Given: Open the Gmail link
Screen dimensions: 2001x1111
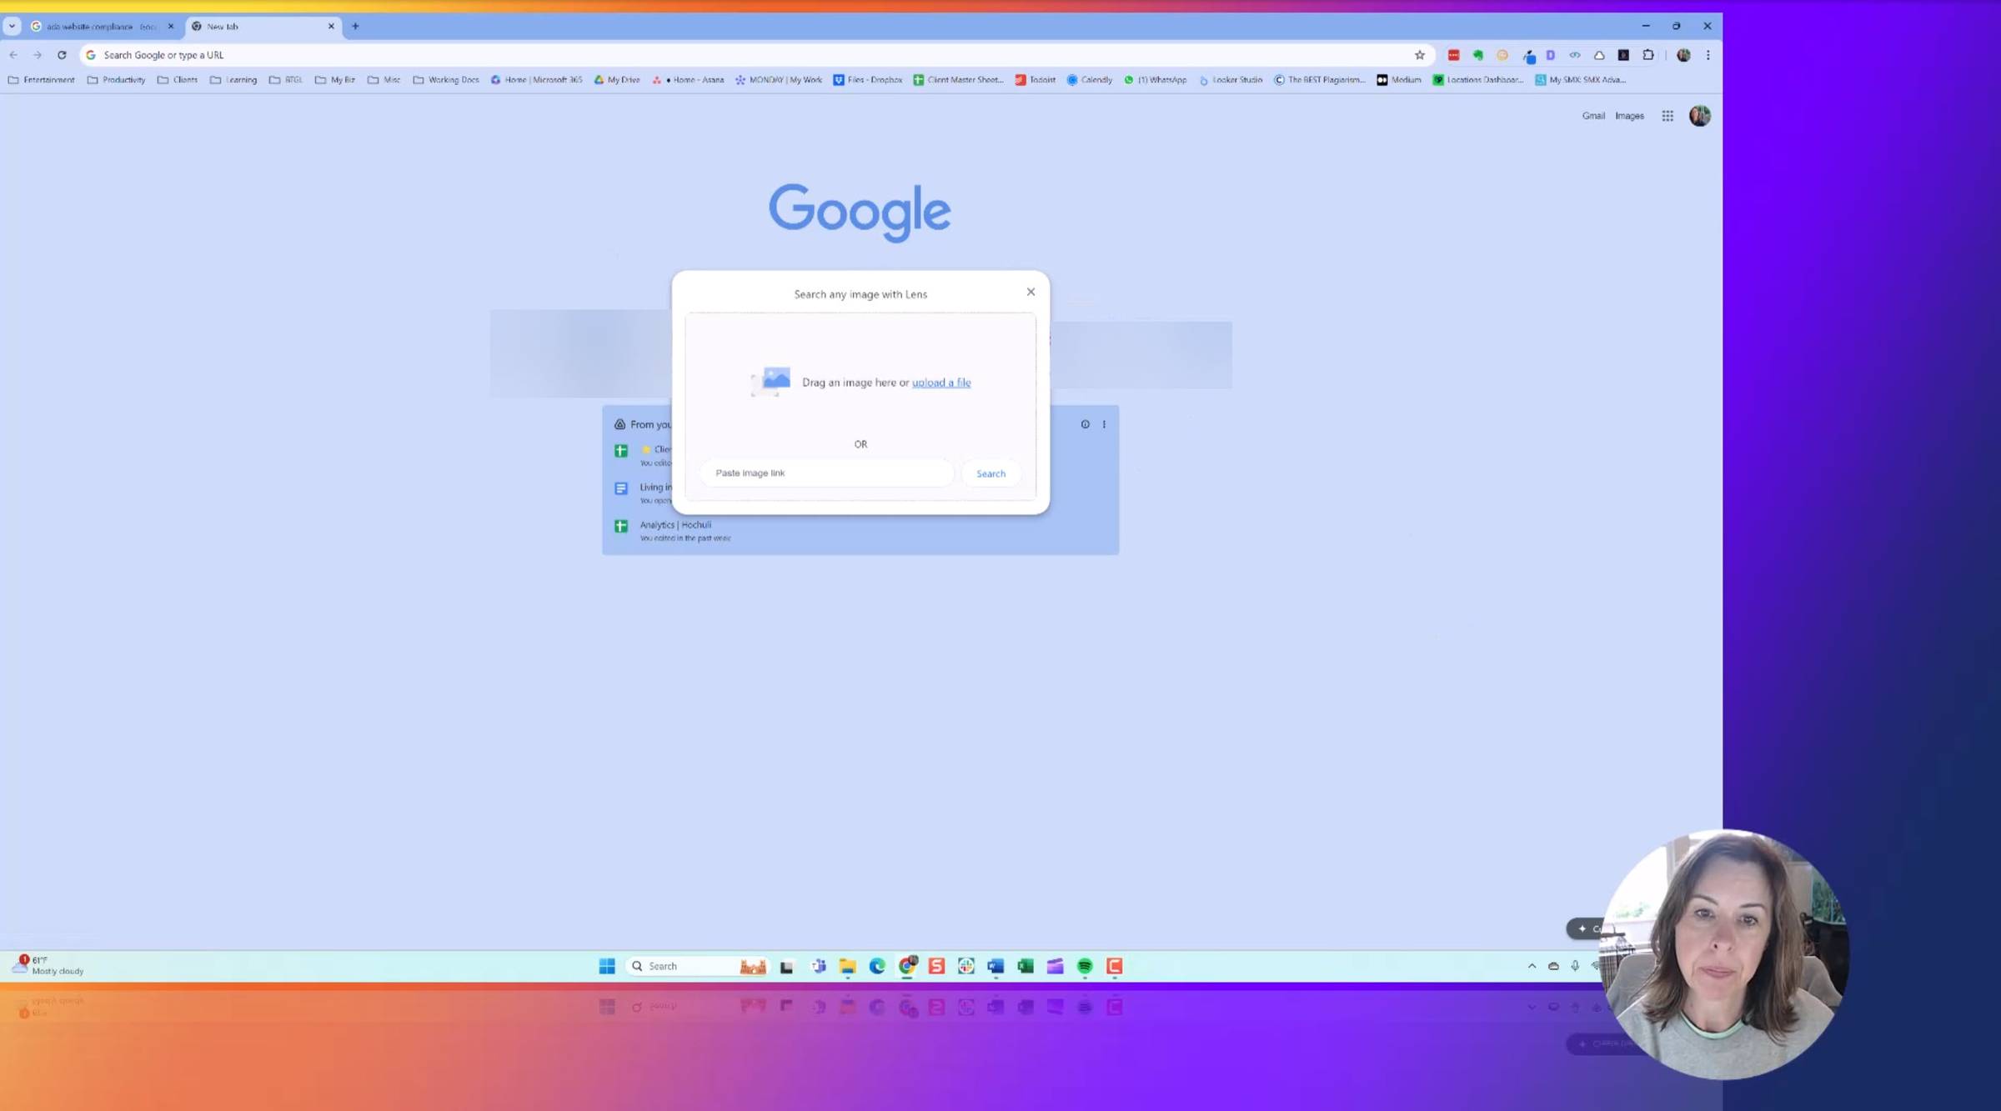Looking at the screenshot, I should pyautogui.click(x=1592, y=116).
